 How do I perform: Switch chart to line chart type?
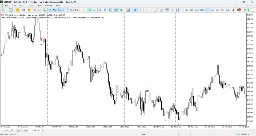click(x=94, y=10)
